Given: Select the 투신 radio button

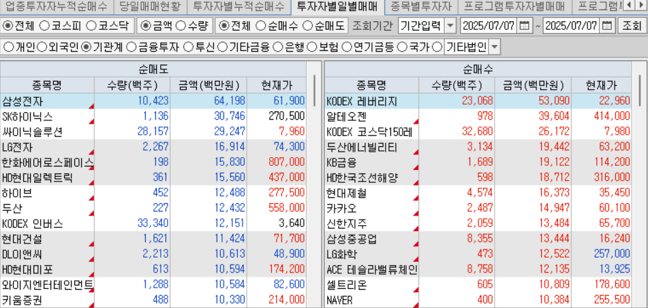Looking at the screenshot, I should tap(189, 47).
